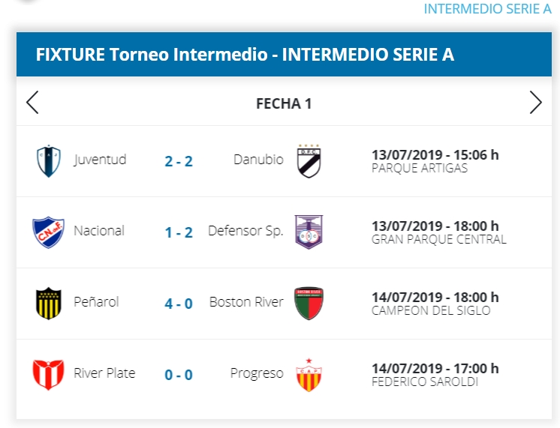Open the 0 - 0 match score
This screenshot has height=428, width=560.
click(x=179, y=374)
